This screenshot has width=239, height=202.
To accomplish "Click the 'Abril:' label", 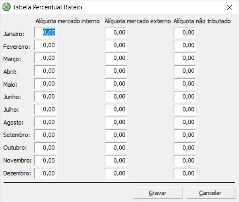I will 10,72.
